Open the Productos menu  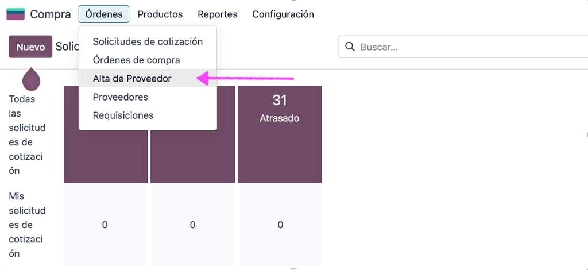(x=160, y=14)
